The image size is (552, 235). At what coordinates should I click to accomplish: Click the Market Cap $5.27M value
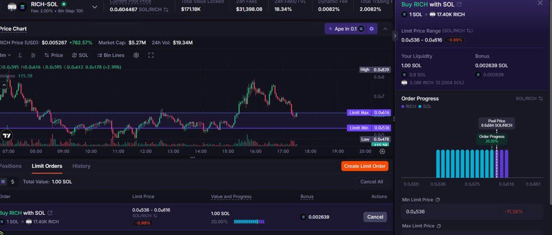tap(137, 43)
